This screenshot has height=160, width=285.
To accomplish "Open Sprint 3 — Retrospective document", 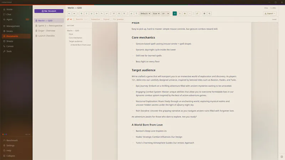I will [49, 26].
